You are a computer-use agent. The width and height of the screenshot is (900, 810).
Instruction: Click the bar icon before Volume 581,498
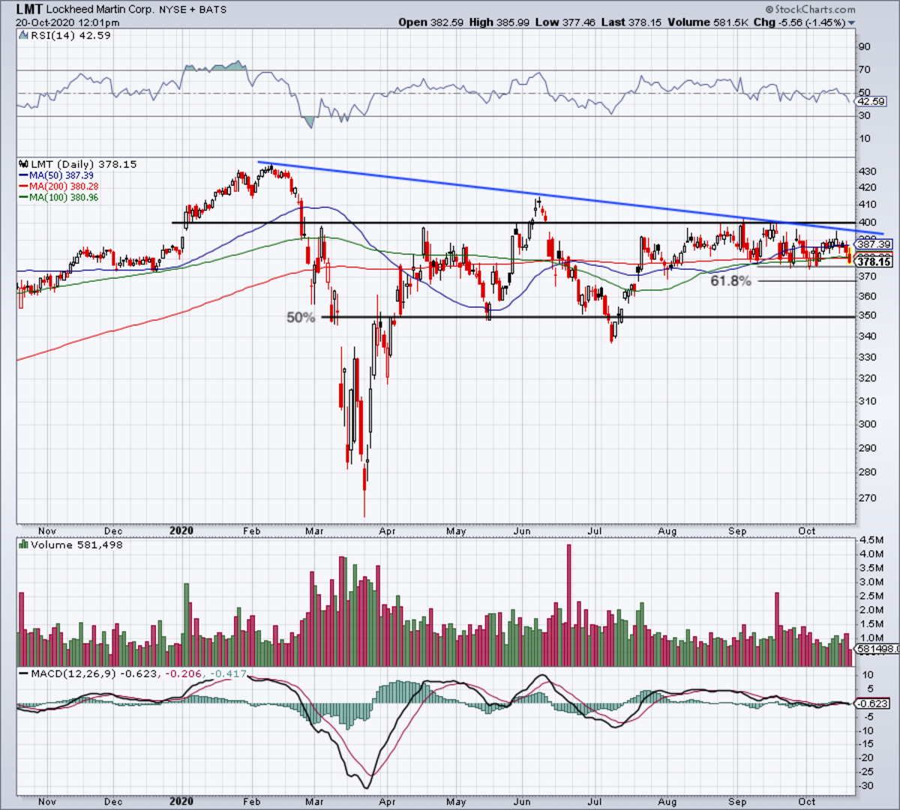pyautogui.click(x=23, y=545)
